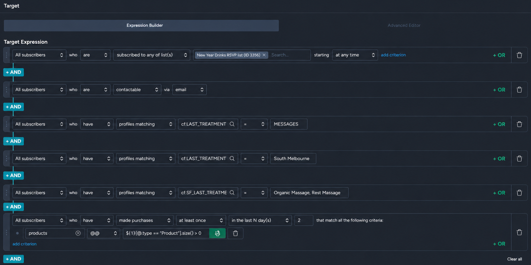531x265 pixels.
Task: Open 'in the last N day(s)' dropdown
Action: click(x=260, y=221)
